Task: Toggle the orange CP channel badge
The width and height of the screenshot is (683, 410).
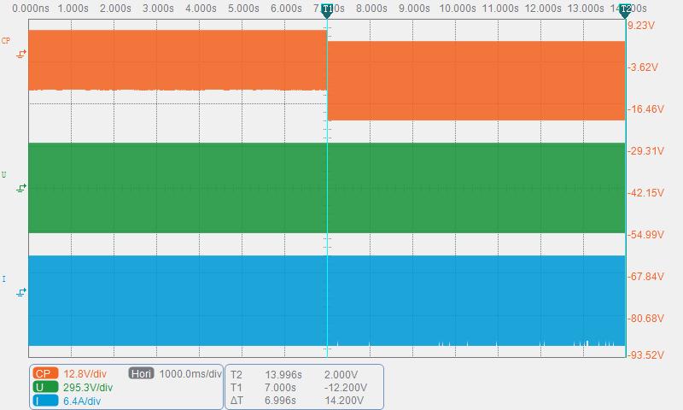Action: (x=45, y=373)
